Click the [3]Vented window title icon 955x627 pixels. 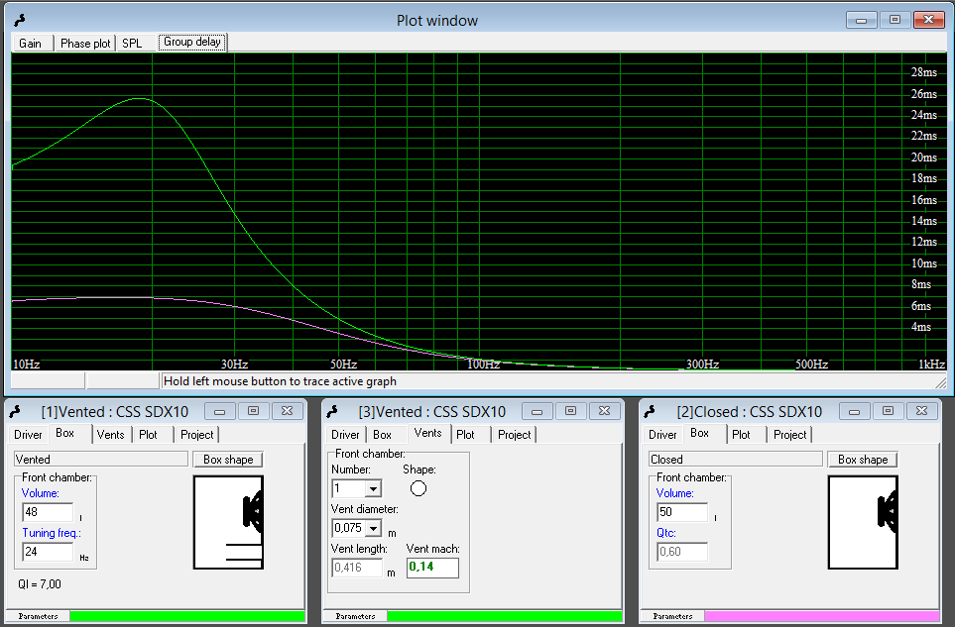332,412
